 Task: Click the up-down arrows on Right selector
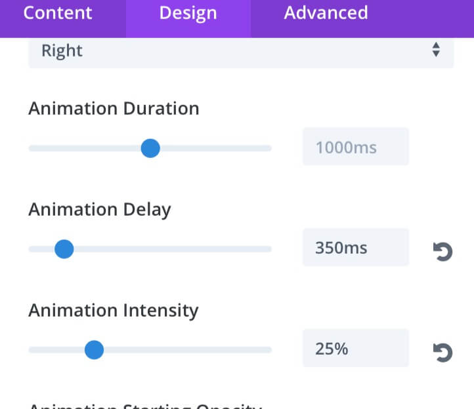point(436,50)
